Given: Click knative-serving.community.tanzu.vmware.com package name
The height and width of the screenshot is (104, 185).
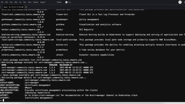Looking at the screenshot, I should click(x=26, y=35).
